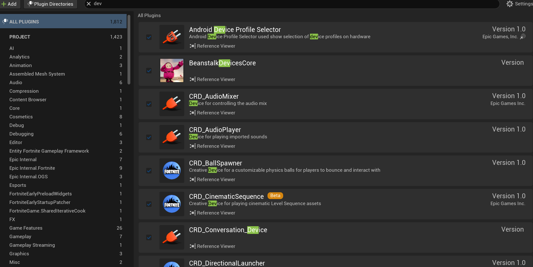Screen dimensions: 533x267
Task: Click Android Device Profile Selector plugin icon
Action: 172,37
